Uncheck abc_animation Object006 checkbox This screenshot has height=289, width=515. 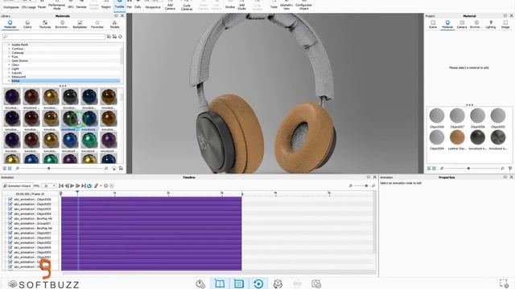click(x=10, y=199)
